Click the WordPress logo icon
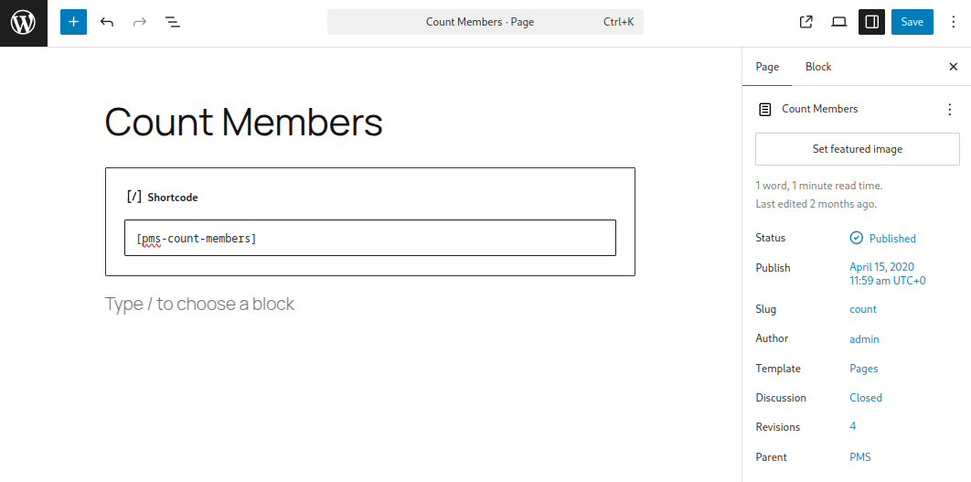The height and width of the screenshot is (482, 971). tap(24, 23)
